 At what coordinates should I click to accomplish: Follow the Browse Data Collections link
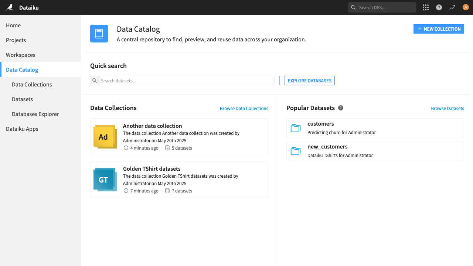click(x=244, y=108)
